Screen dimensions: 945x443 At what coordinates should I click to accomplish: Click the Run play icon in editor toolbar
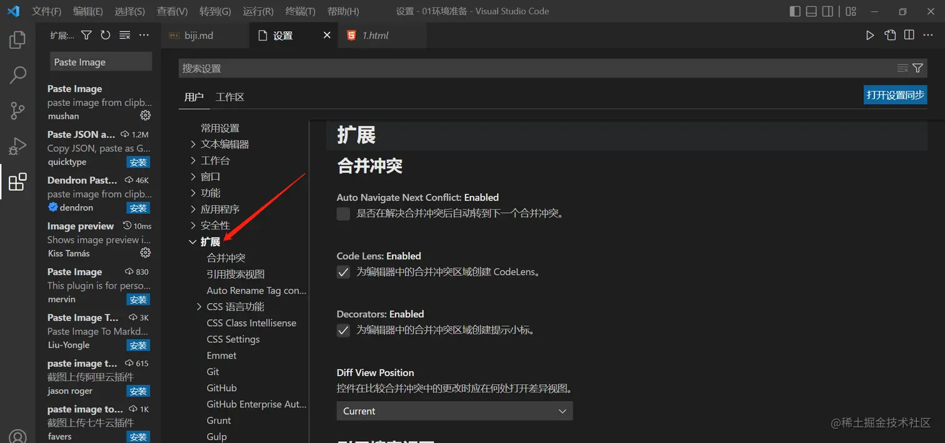[x=870, y=35]
